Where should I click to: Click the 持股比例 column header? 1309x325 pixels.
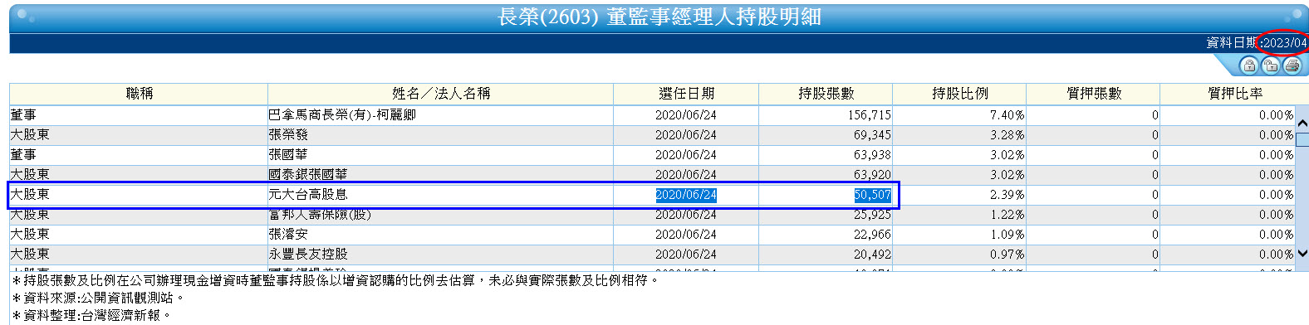959,94
